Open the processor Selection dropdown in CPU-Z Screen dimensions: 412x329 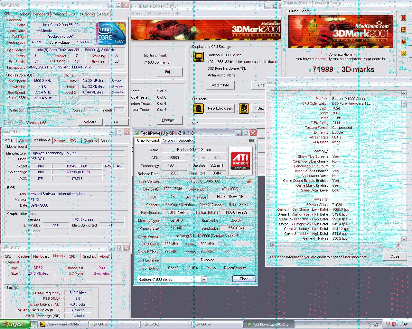[59, 111]
